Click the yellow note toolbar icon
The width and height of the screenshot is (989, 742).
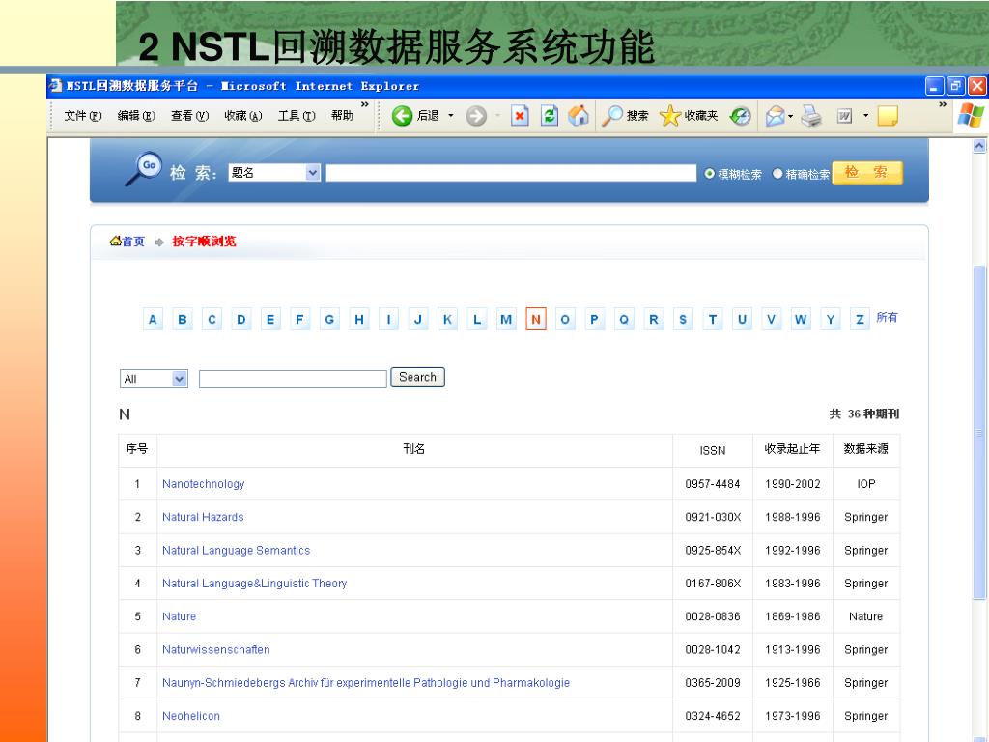(888, 116)
